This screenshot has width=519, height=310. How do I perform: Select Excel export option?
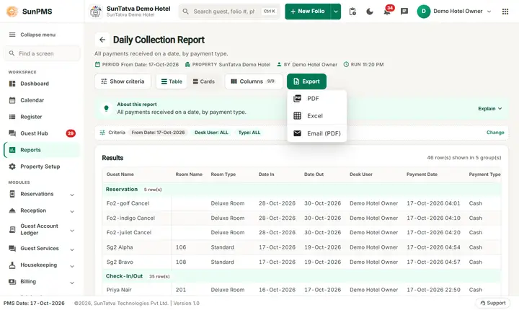[316, 115]
